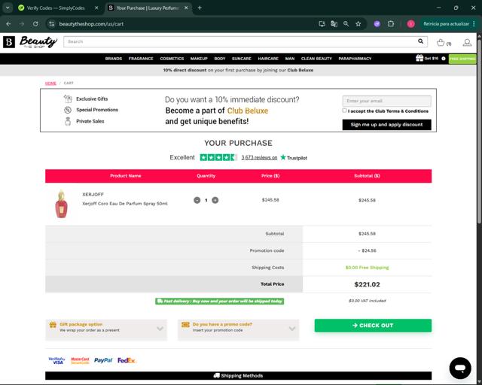Open the live chat bubble icon
This screenshot has height=385, width=482.
click(x=460, y=368)
